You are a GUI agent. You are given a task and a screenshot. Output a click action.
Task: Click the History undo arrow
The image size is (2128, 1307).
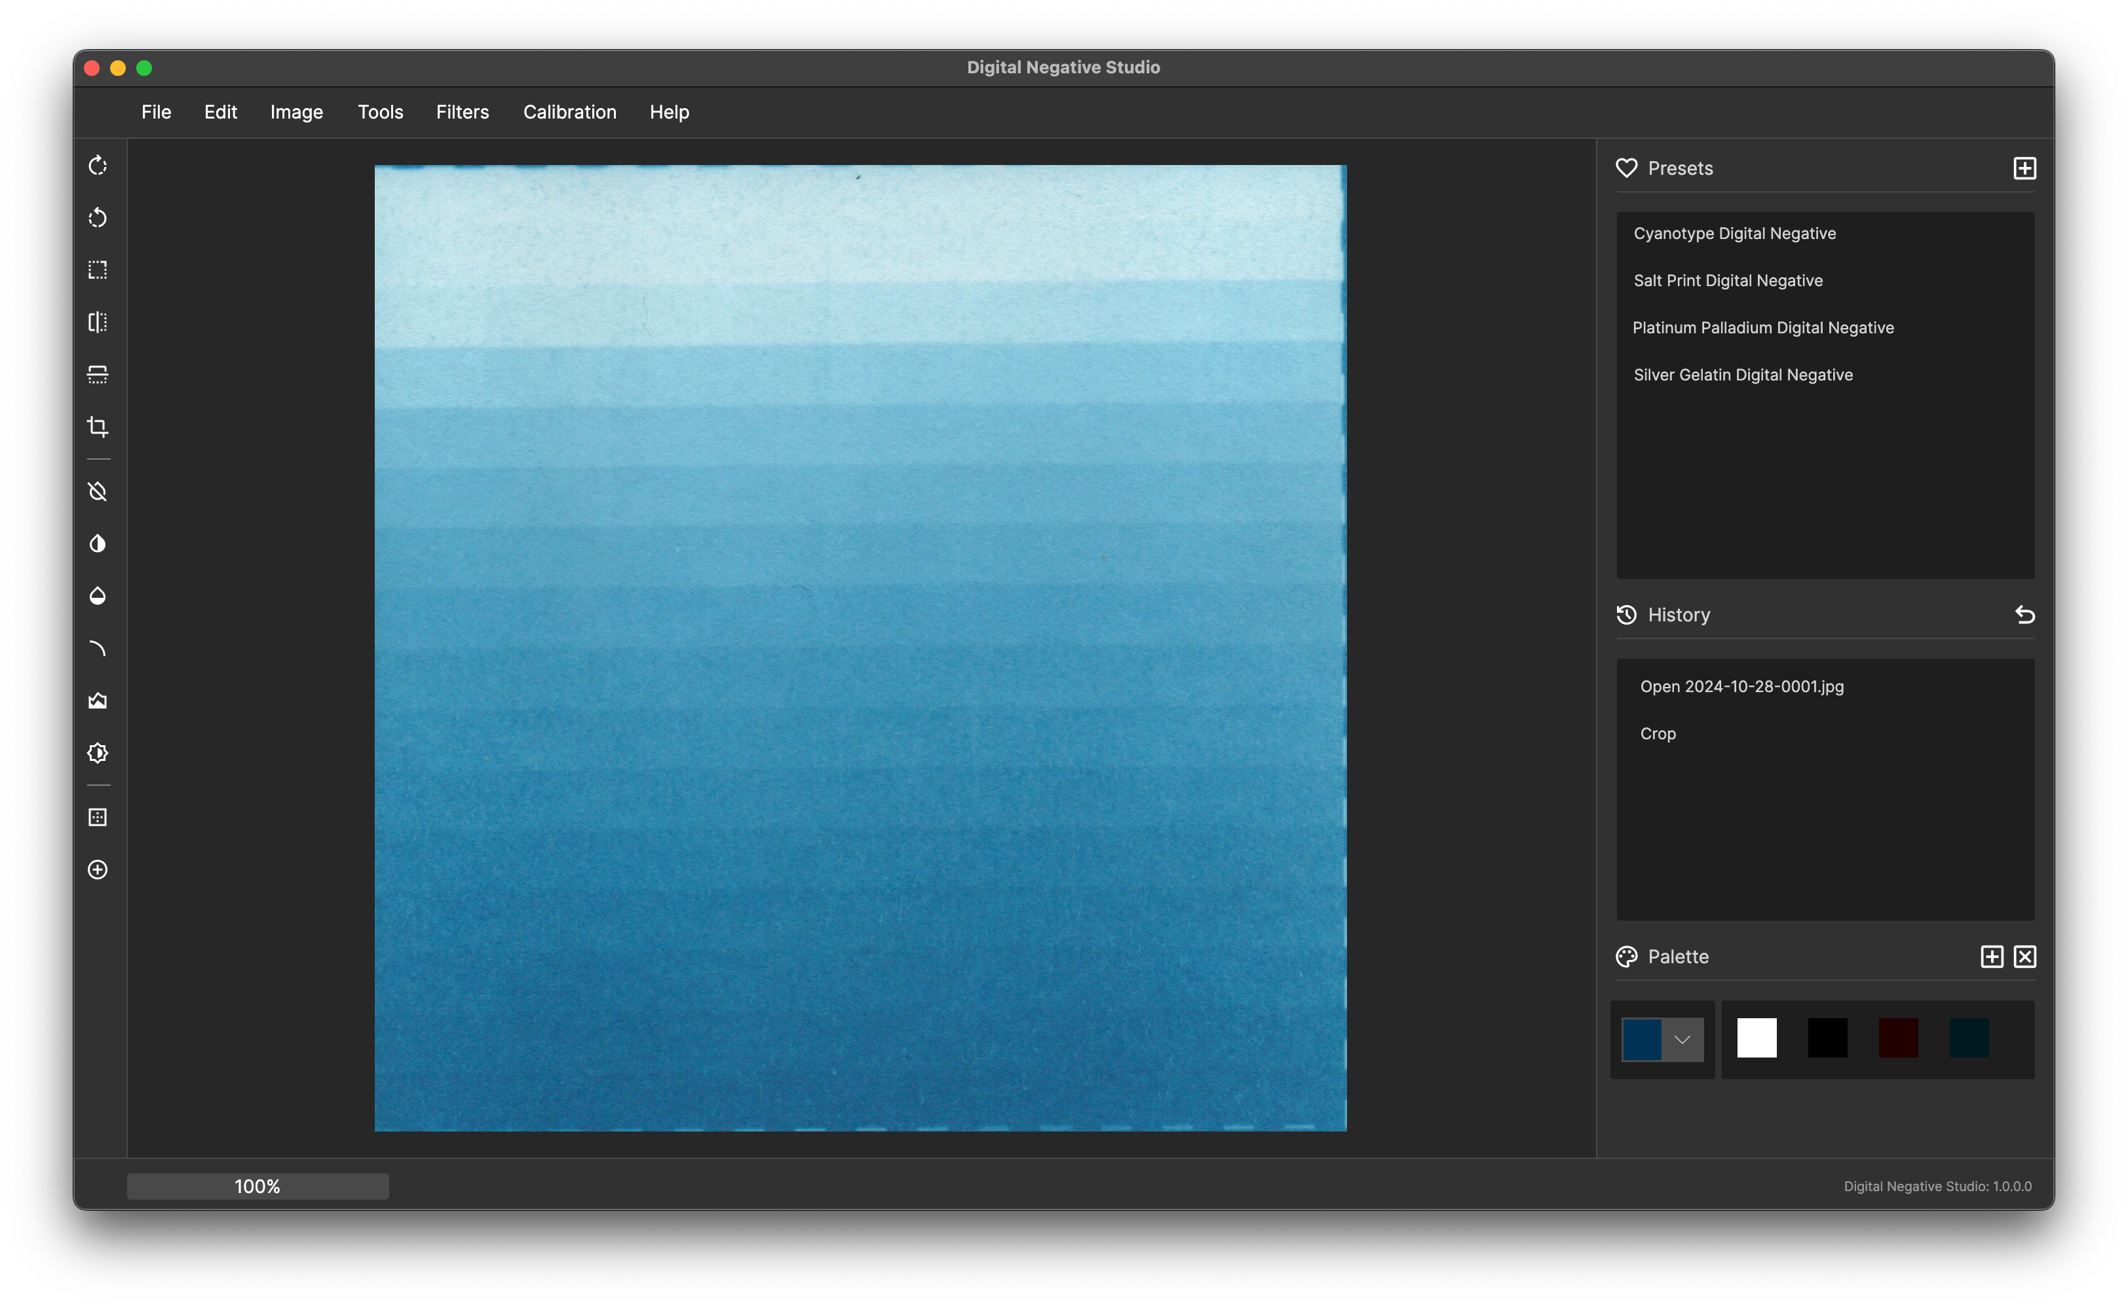[2024, 615]
